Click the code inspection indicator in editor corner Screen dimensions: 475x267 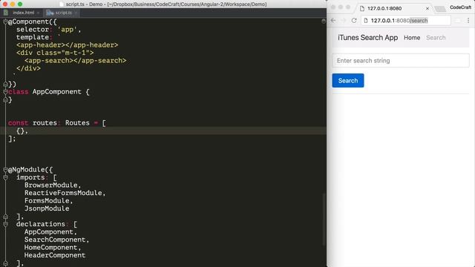(x=324, y=22)
